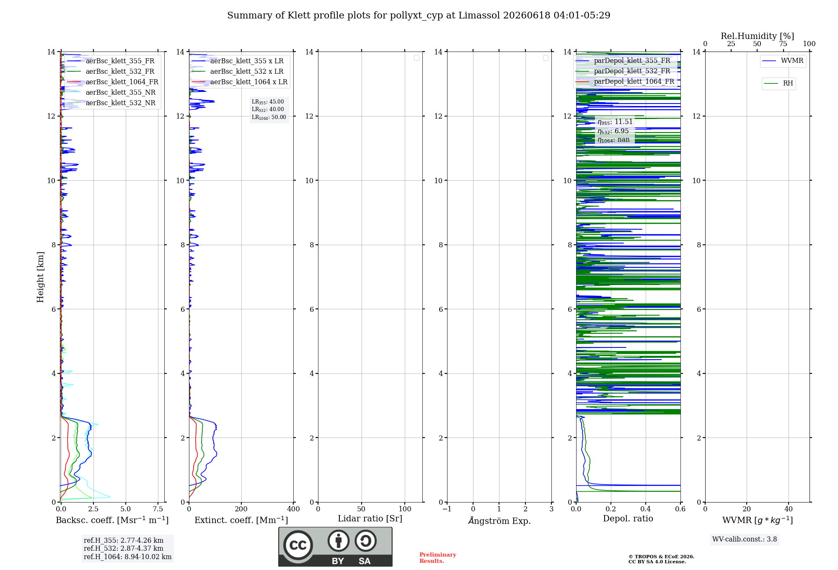Image resolution: width=838 pixels, height=570 pixels.
Task: Click the 40 tick on WVMR axis
Action: click(788, 509)
